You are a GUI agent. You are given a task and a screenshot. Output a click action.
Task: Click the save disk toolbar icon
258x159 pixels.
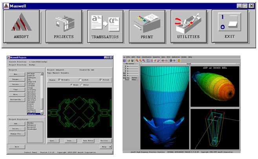click(x=132, y=61)
